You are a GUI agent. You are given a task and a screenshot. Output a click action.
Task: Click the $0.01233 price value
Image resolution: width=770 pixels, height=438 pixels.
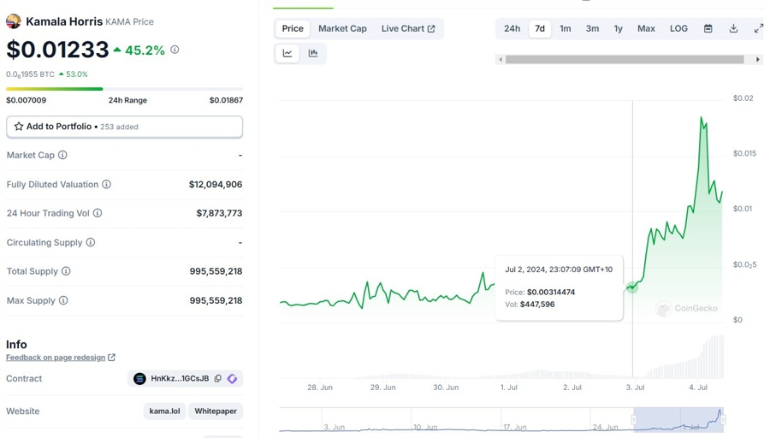pos(57,50)
